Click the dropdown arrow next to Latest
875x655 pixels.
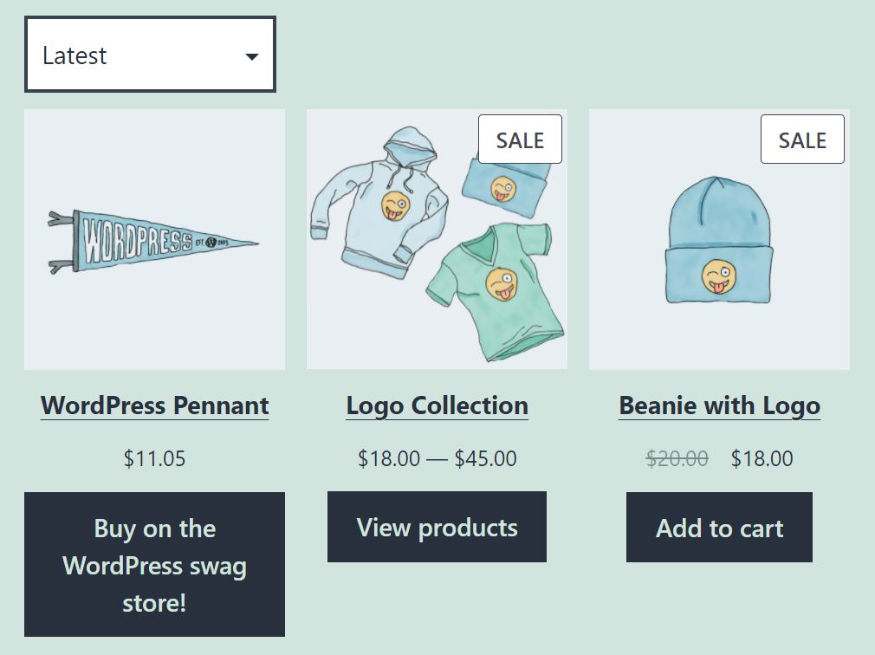251,54
